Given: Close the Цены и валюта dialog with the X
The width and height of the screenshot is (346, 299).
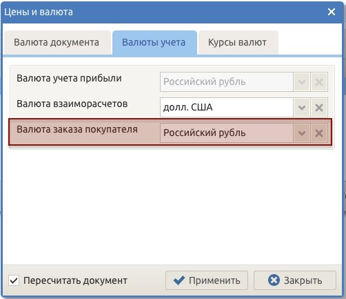Looking at the screenshot, I should [x=332, y=12].
